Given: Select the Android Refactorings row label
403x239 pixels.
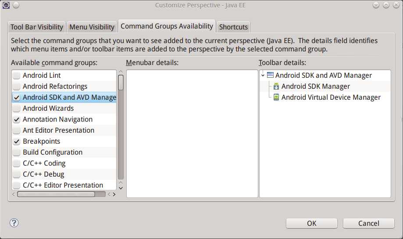Looking at the screenshot, I should click(x=55, y=86).
